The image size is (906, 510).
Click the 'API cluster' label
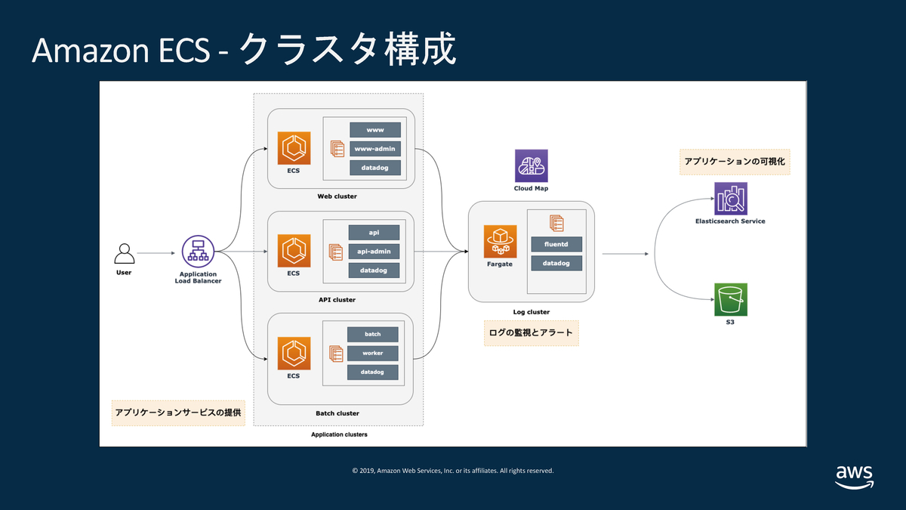click(x=337, y=299)
